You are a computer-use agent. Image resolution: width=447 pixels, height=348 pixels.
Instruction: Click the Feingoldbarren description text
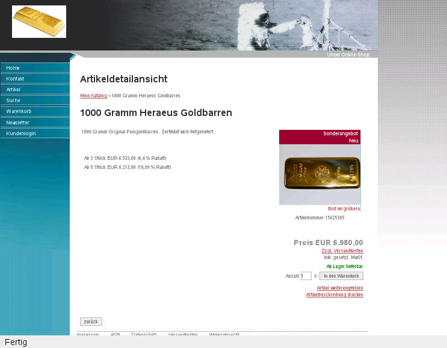click(148, 132)
